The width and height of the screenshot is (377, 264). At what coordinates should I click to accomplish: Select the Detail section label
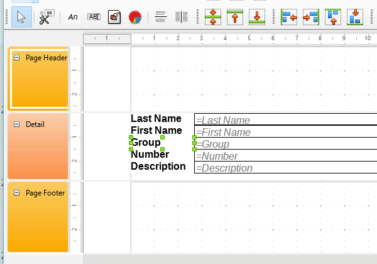(35, 124)
